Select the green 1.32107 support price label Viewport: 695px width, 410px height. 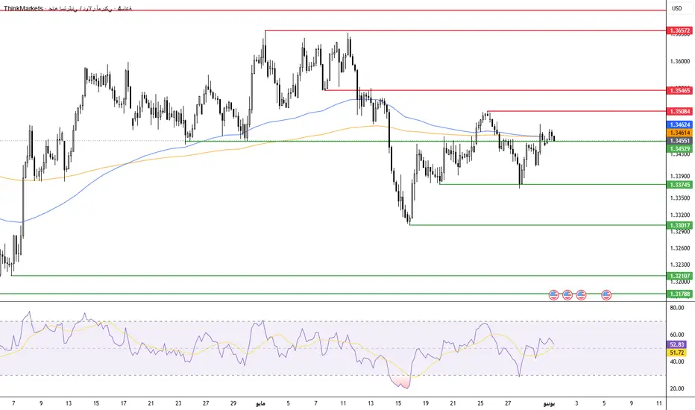coord(679,276)
